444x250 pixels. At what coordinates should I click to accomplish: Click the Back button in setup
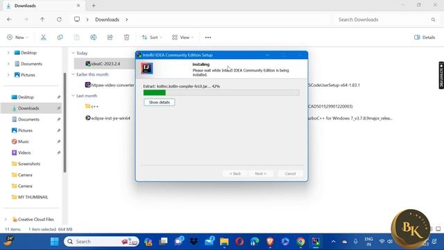click(235, 174)
